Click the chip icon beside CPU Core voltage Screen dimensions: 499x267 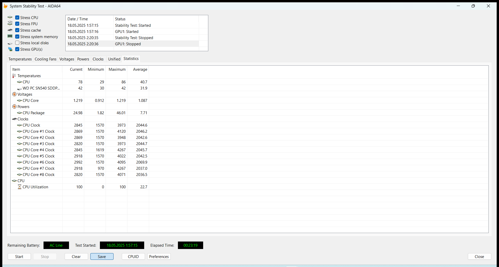[20, 101]
